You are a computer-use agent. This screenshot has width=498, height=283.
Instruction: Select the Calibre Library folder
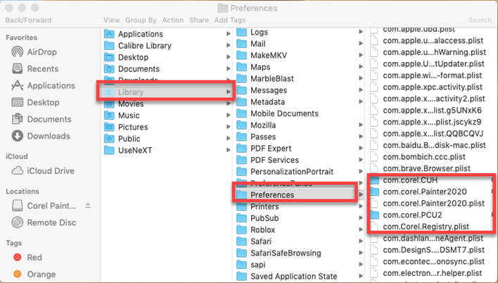[x=138, y=46]
